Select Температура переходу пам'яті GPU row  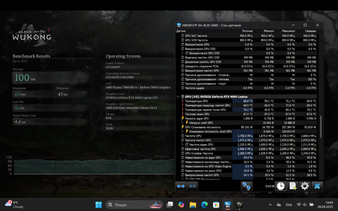click(x=246, y=105)
